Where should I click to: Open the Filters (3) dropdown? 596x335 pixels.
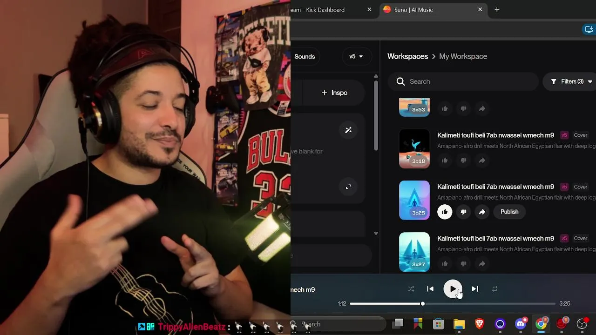[x=571, y=81]
